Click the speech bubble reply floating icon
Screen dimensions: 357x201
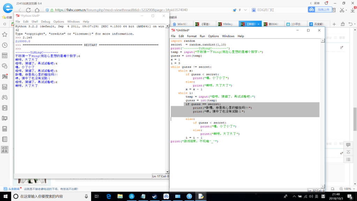(348, 145)
